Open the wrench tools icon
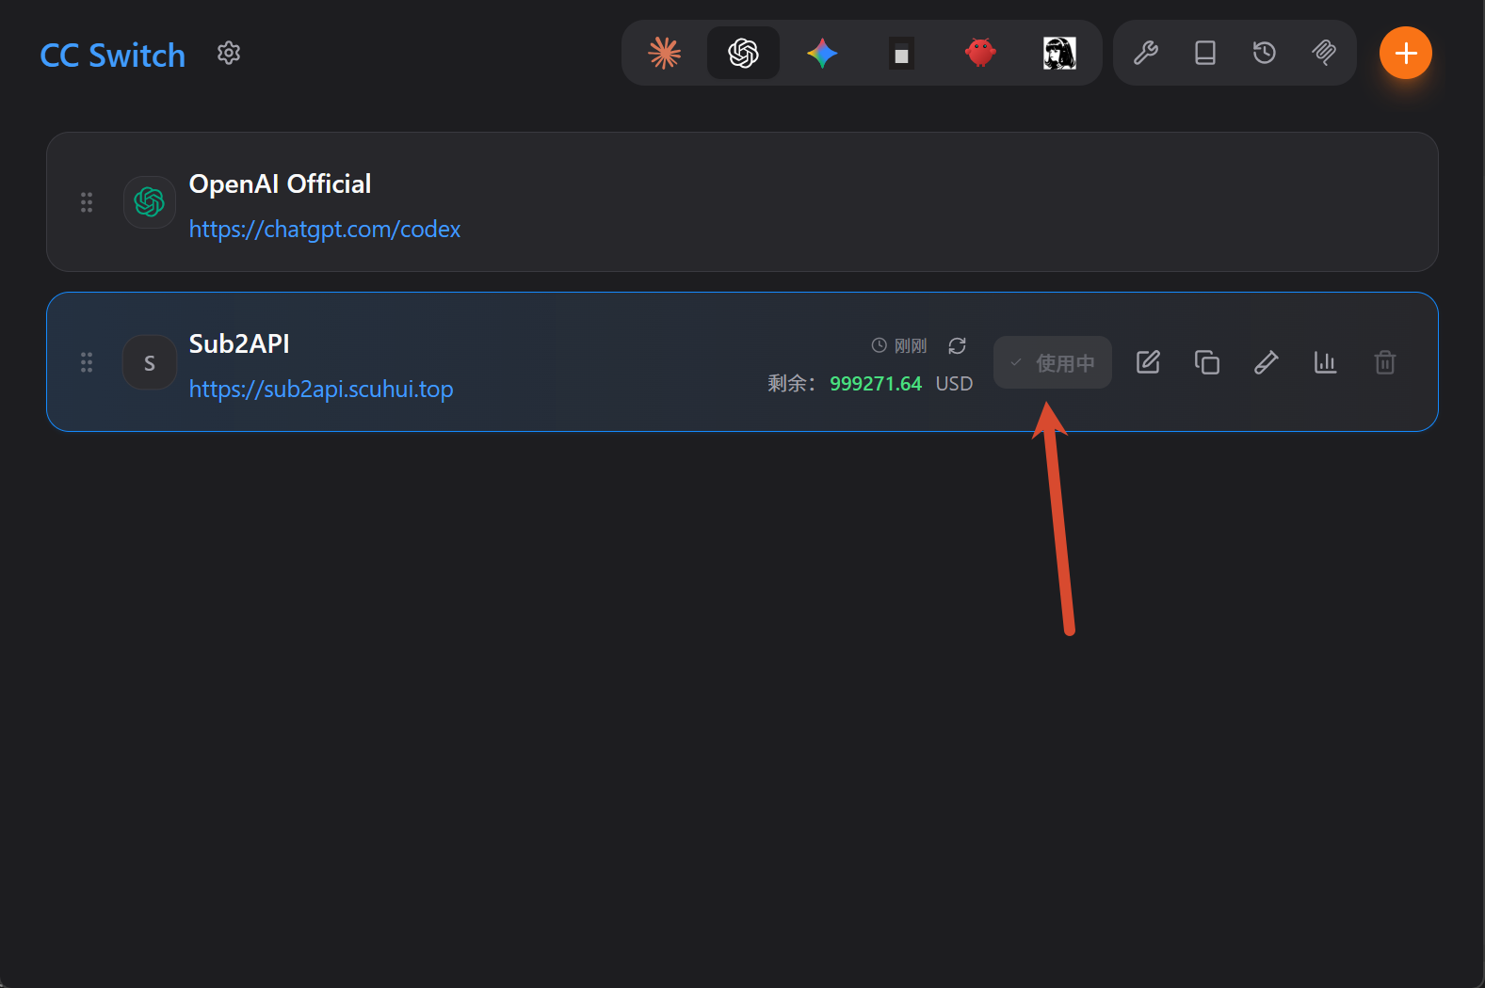Image resolution: width=1485 pixels, height=988 pixels. point(1146,53)
